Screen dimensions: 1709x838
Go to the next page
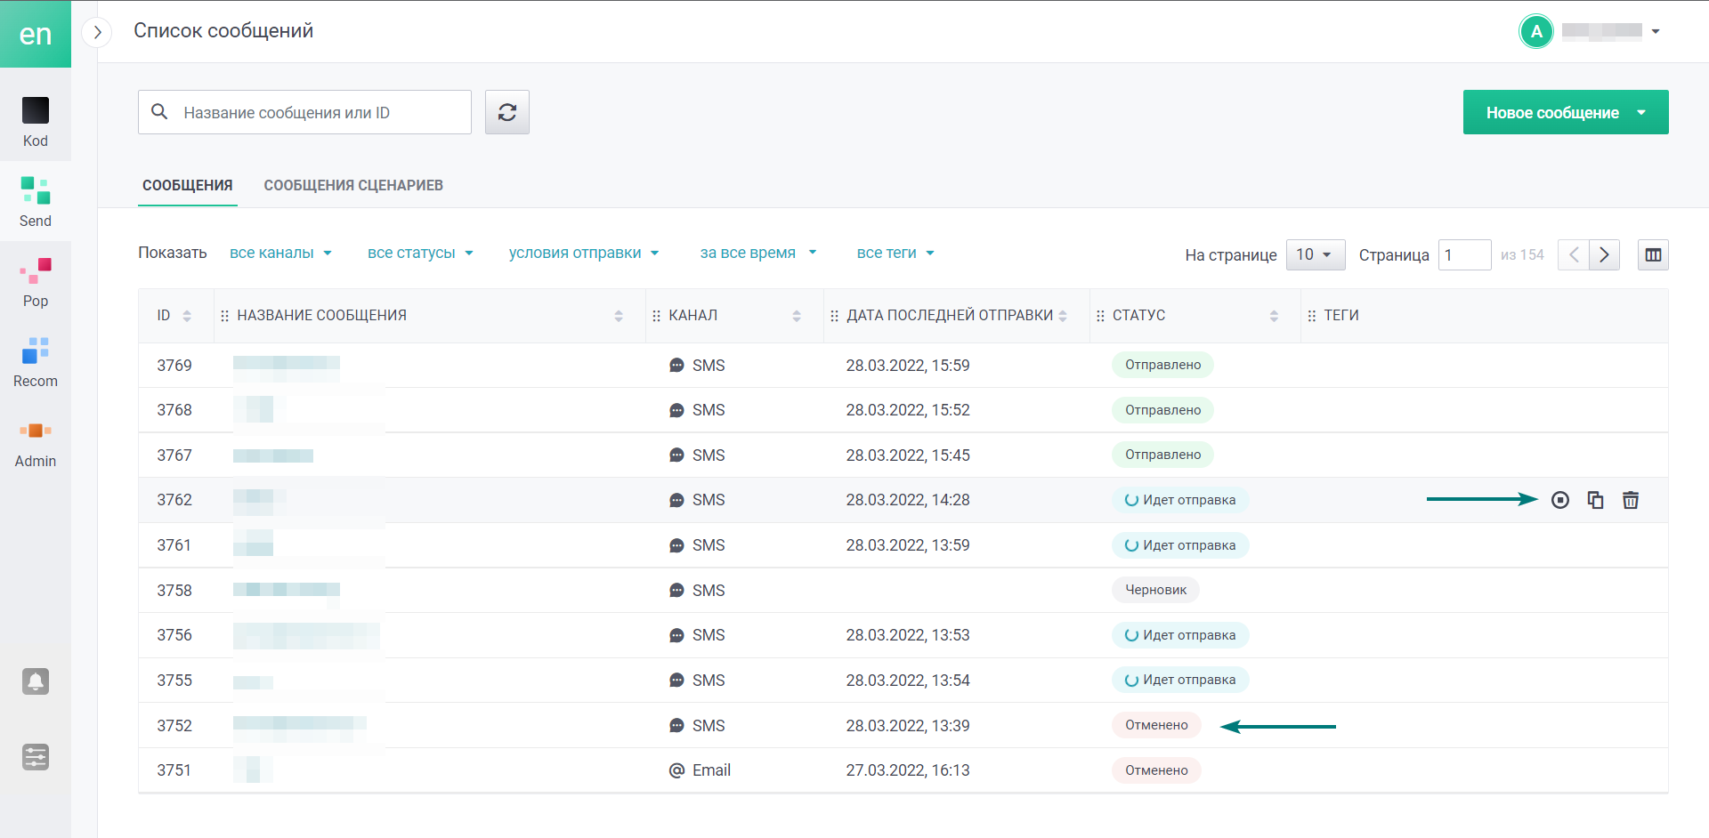(x=1604, y=255)
